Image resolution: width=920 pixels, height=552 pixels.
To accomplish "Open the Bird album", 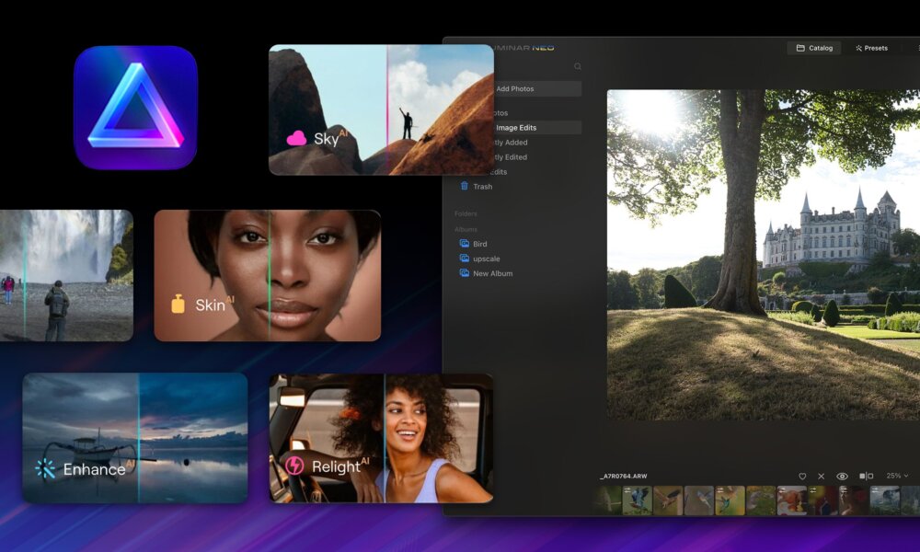I will (473, 244).
